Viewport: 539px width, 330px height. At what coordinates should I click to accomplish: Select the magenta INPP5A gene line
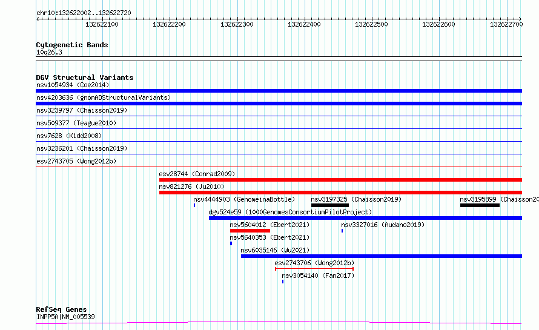279,323
